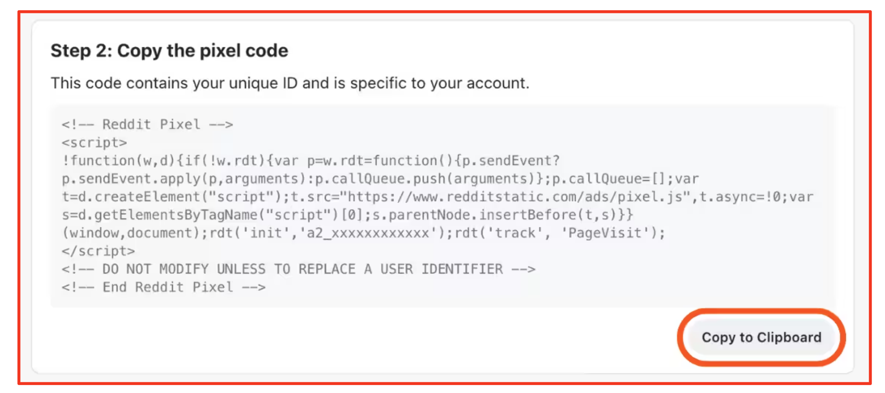Click the 'unique ID' description sentence
Screen dimensions: 885x393
pos(290,83)
